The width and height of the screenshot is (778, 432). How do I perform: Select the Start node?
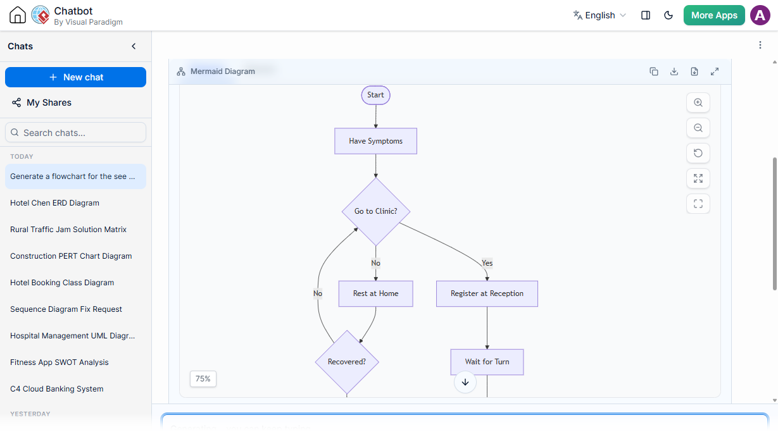(375, 95)
